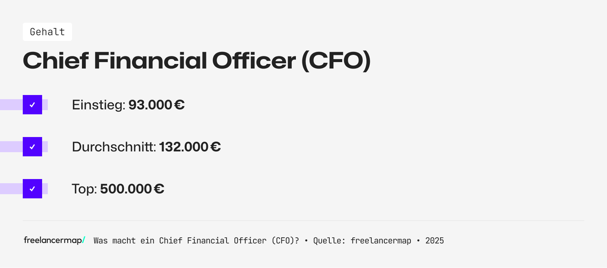
Task: Select the 132.000 € average salary figure
Action: 190,147
